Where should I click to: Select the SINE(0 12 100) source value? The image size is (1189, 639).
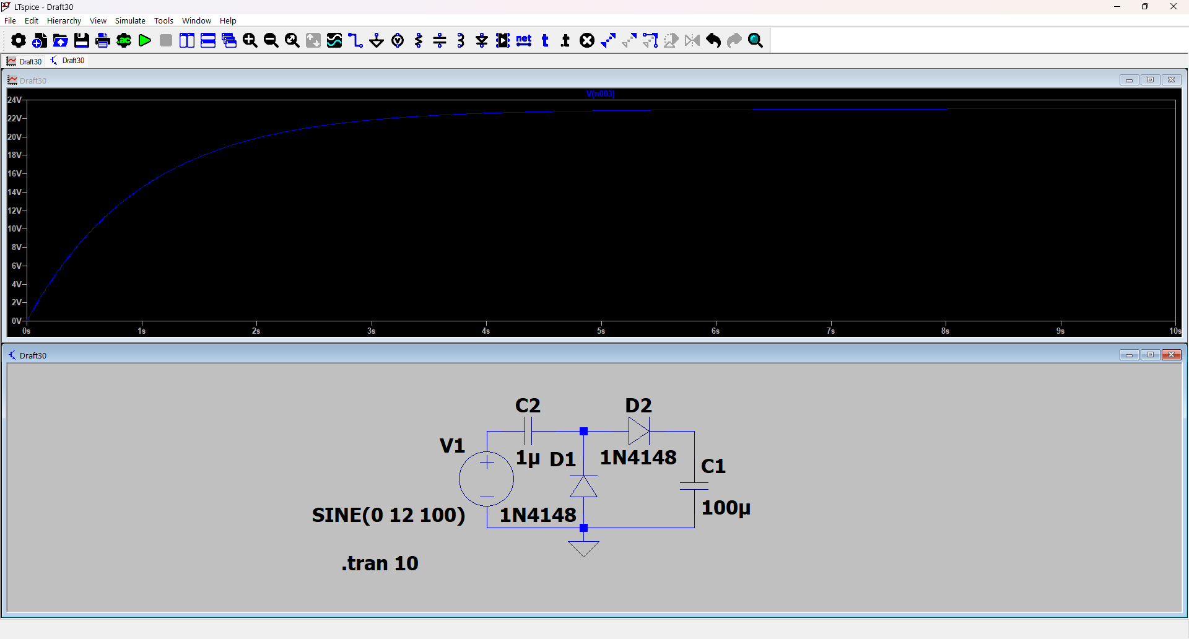tap(388, 515)
